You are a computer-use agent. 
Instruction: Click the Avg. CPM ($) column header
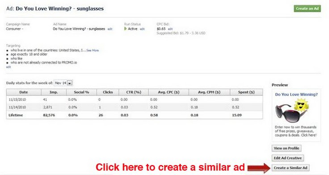pos(209,92)
